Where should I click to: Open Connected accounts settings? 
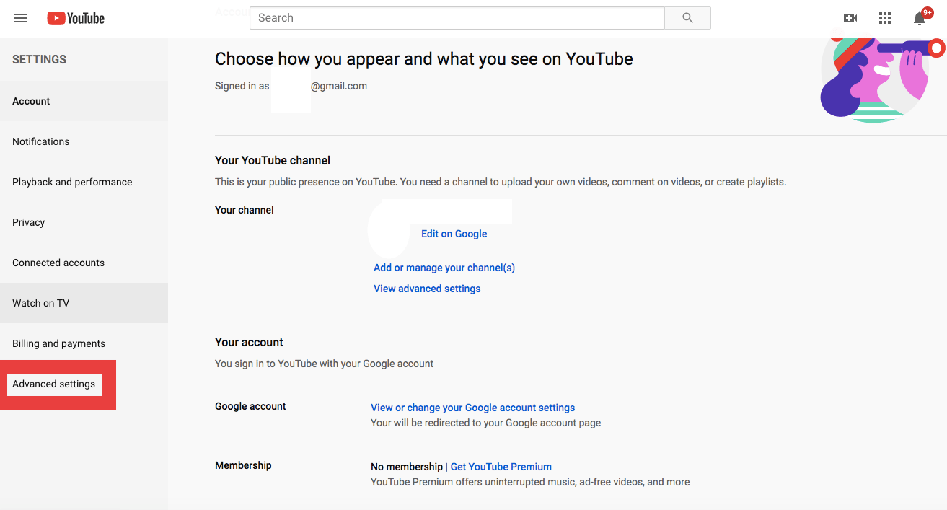[84, 263]
